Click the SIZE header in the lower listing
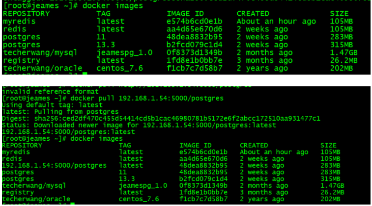 point(328,145)
